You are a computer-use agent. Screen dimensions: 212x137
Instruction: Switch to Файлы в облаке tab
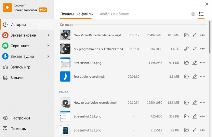click(x=114, y=14)
